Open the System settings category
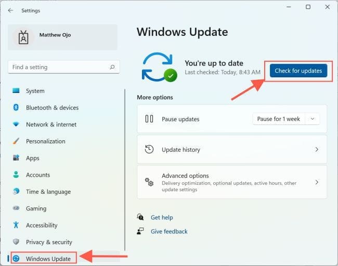The height and width of the screenshot is (266, 338). pyautogui.click(x=35, y=91)
